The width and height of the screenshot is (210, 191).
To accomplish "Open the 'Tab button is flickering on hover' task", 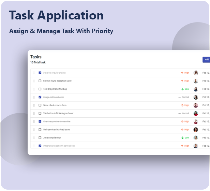I will click(58, 113).
